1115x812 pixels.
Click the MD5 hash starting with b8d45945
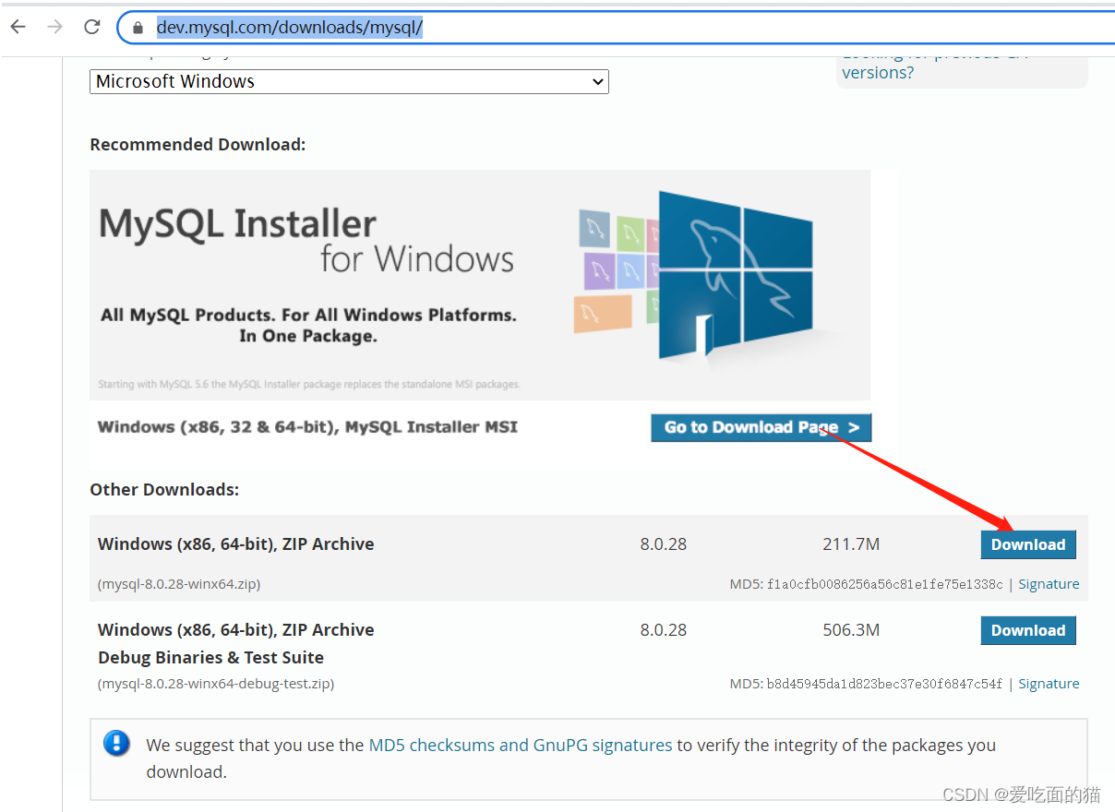[x=885, y=684]
